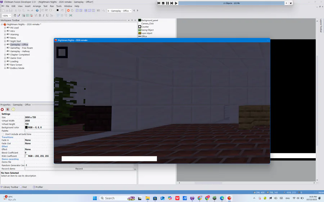This screenshot has height=202, width=324.
Task: Expand the Intro frame node
Action: tap(5, 31)
